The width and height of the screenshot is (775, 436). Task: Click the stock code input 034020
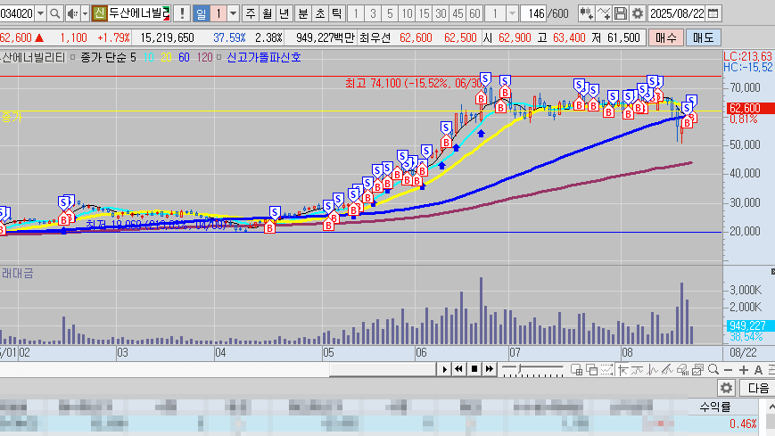(17, 13)
